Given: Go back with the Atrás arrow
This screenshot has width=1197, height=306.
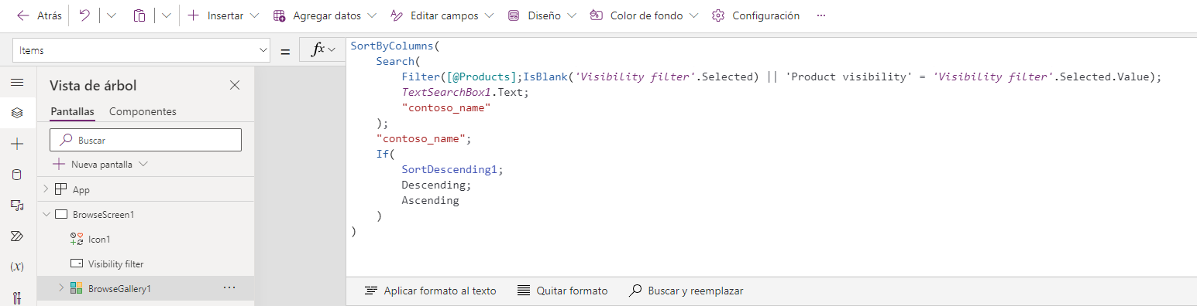Looking at the screenshot, I should pyautogui.click(x=39, y=15).
